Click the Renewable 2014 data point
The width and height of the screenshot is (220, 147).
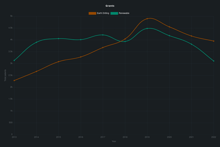coord(36,42)
